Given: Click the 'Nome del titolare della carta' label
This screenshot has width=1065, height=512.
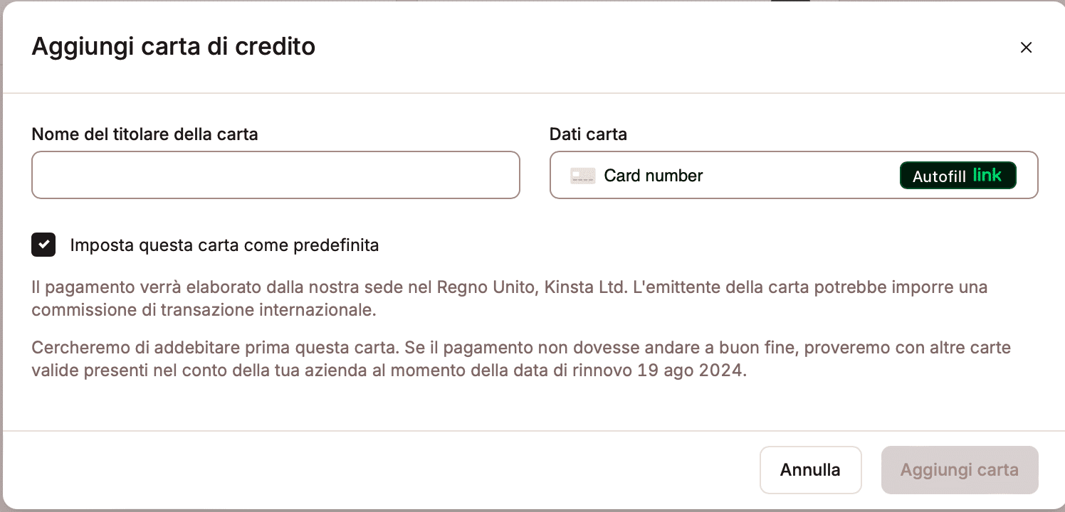Looking at the screenshot, I should click(x=145, y=134).
